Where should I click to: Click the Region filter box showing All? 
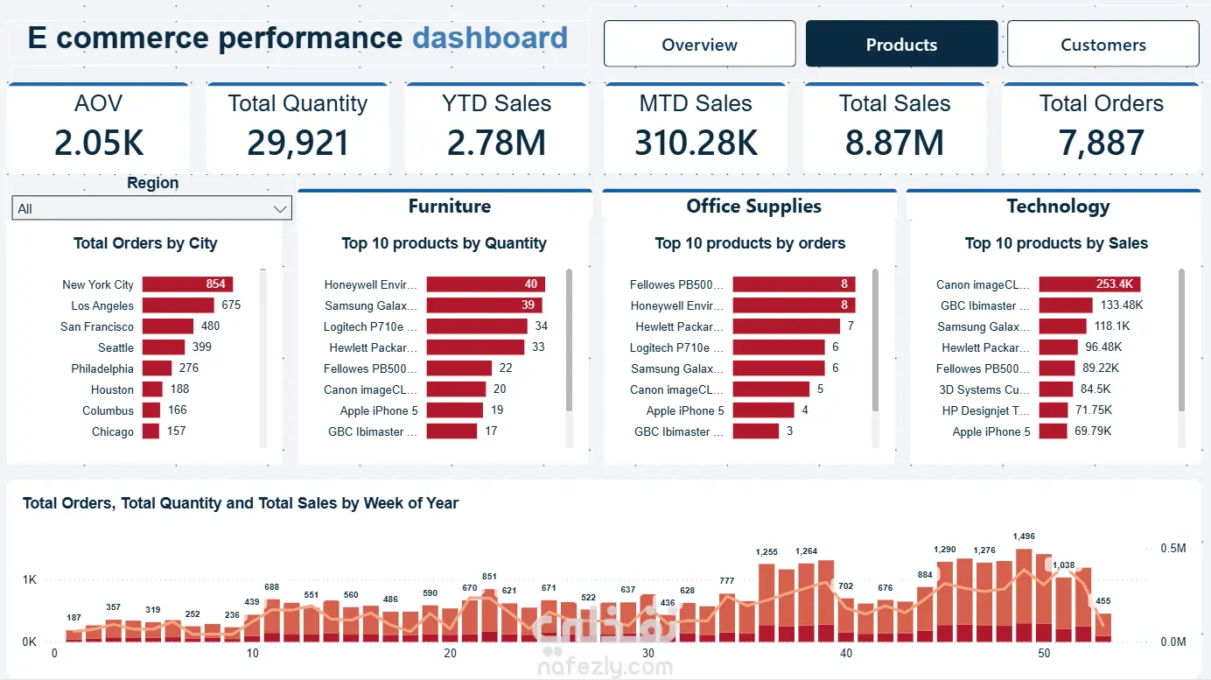point(152,208)
